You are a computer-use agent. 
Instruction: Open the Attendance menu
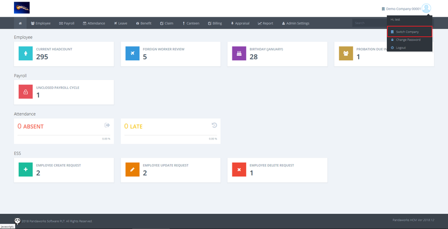[94, 24]
